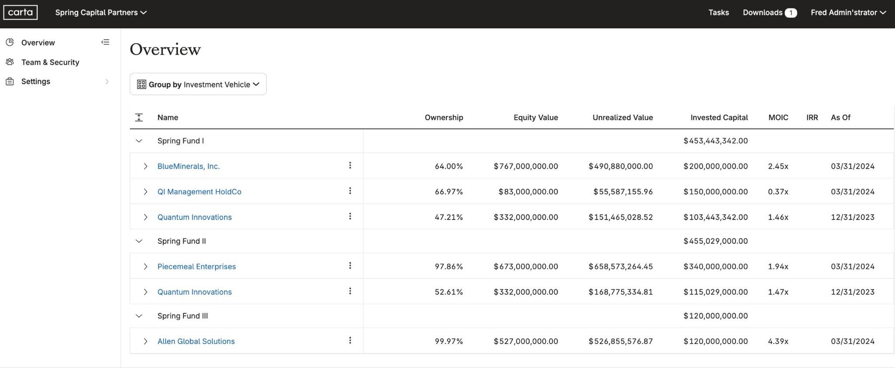
Task: Click the Overview page heading
Action: (165, 49)
